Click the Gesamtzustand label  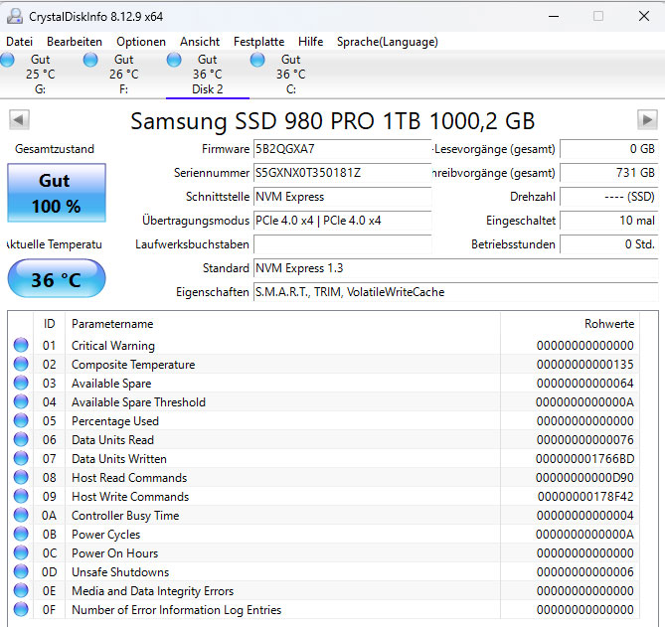point(55,149)
